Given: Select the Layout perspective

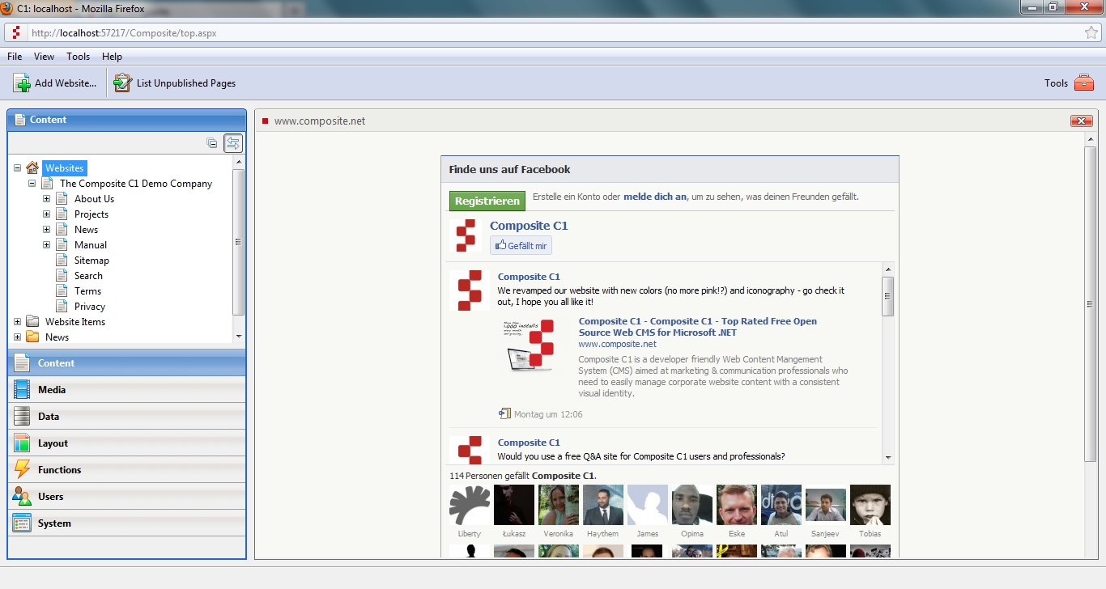Looking at the screenshot, I should pyautogui.click(x=53, y=443).
